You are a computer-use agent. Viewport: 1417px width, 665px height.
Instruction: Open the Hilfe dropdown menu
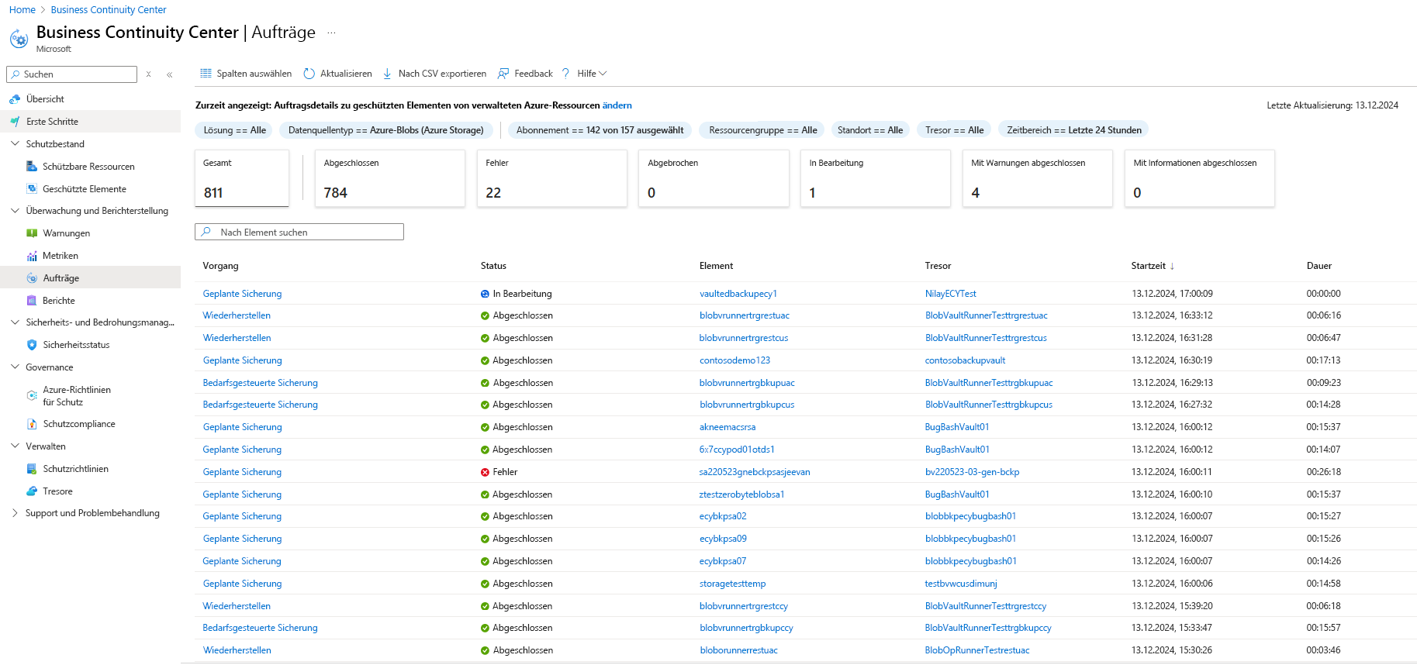592,74
